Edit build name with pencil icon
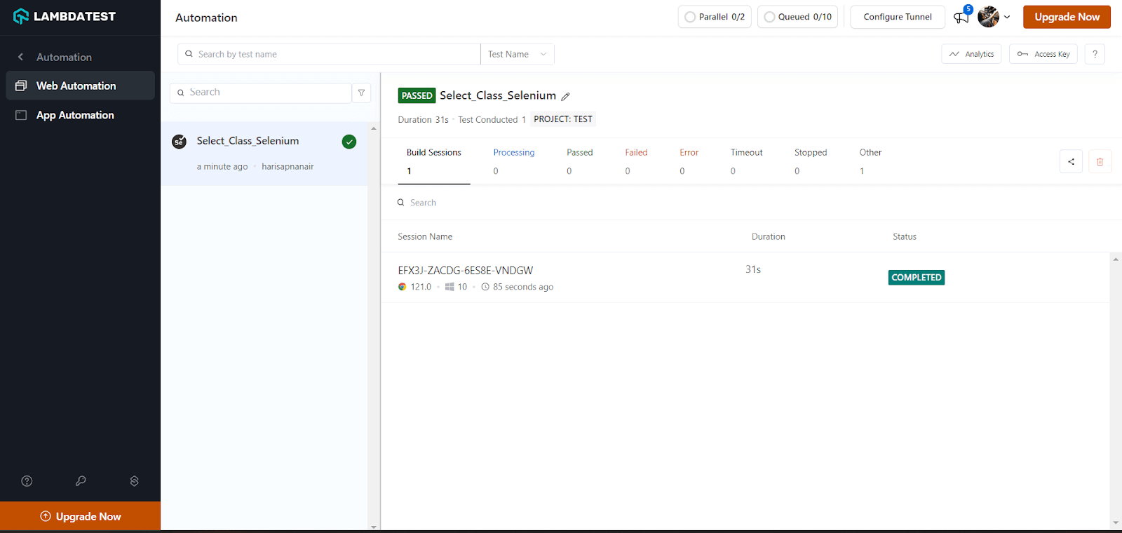The image size is (1122, 533). (x=565, y=97)
